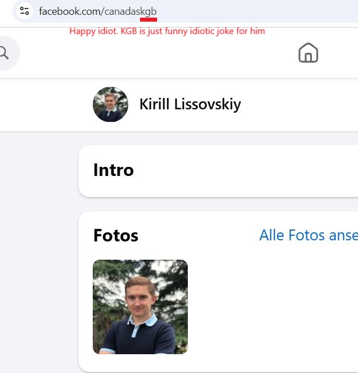The width and height of the screenshot is (358, 373).
Task: Click the red Happy idiot annotation text
Action: (167, 31)
